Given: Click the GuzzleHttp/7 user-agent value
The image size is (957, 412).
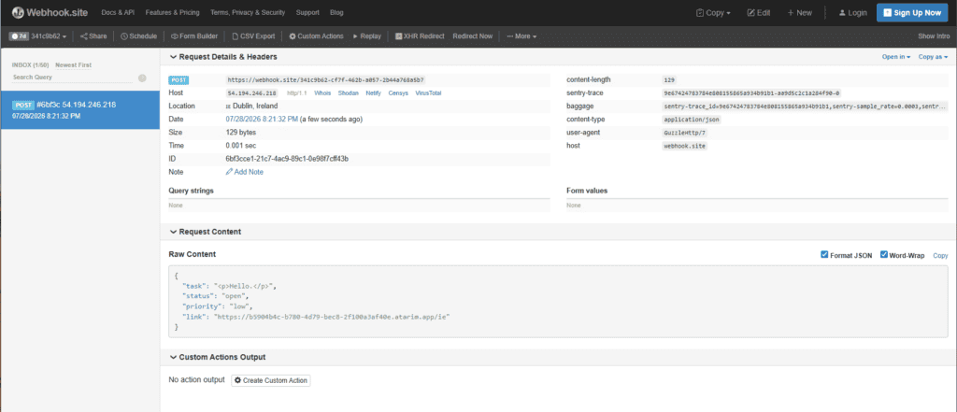Looking at the screenshot, I should (x=683, y=133).
